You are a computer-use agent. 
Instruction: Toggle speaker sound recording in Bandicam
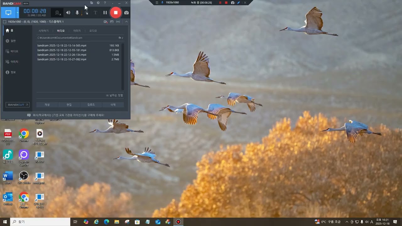[x=68, y=13]
